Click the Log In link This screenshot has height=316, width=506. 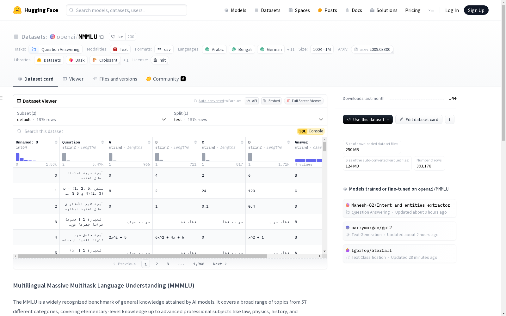[x=452, y=10]
